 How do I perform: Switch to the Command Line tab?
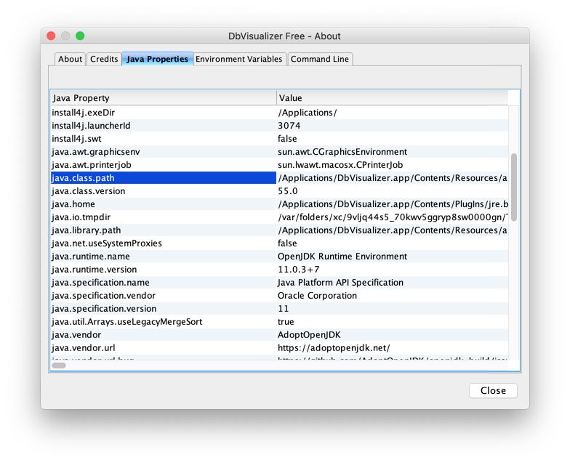pyautogui.click(x=320, y=59)
